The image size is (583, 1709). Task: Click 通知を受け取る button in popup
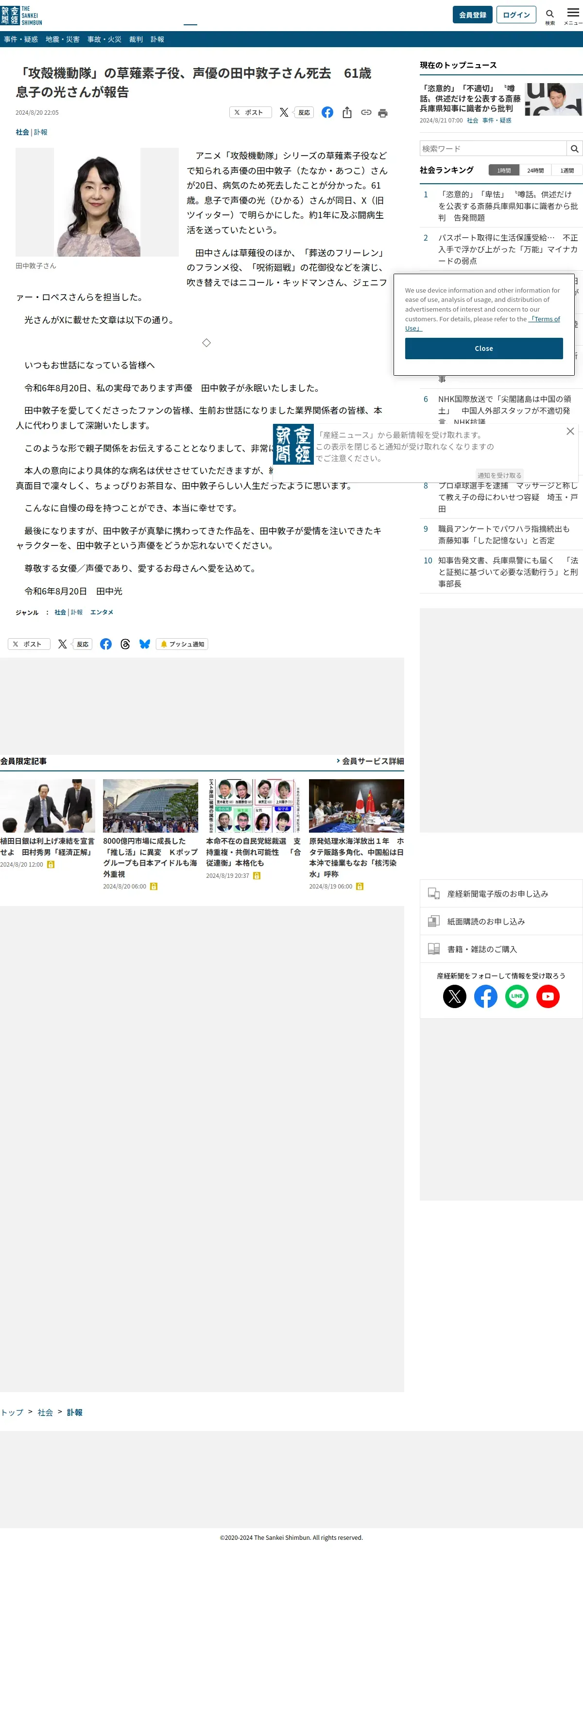coord(499,475)
